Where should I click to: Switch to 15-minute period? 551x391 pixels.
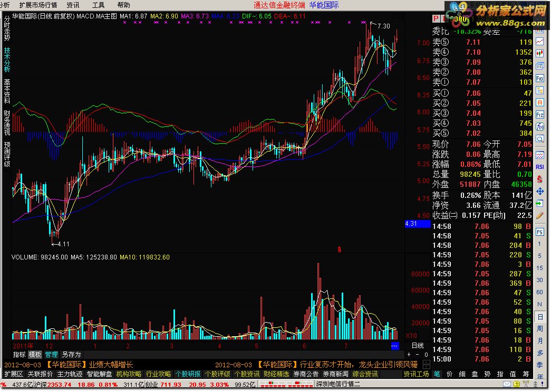(540, 268)
